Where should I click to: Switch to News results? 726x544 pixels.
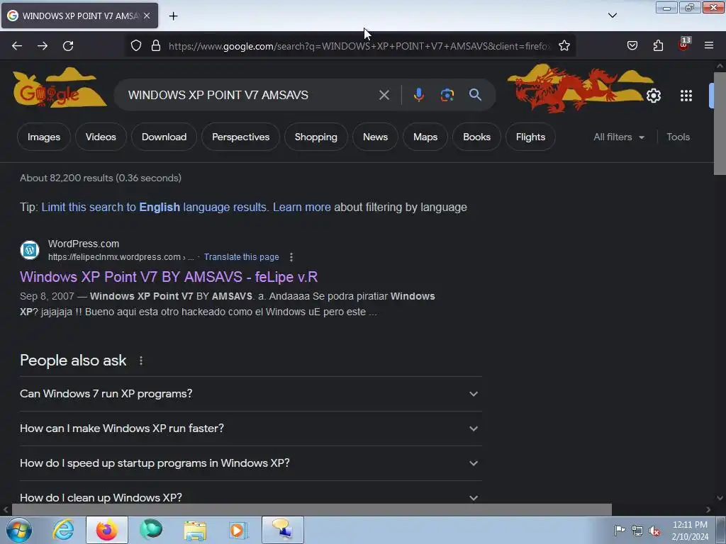coord(375,137)
